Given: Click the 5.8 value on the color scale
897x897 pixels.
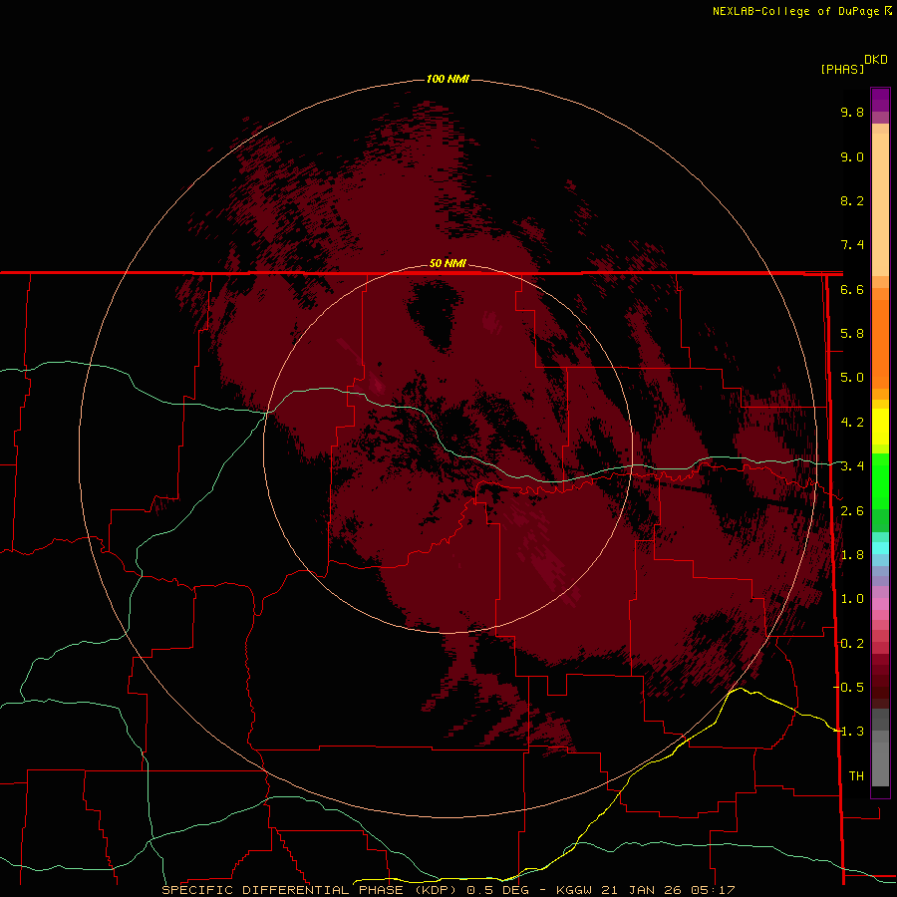Looking at the screenshot, I should (x=852, y=334).
